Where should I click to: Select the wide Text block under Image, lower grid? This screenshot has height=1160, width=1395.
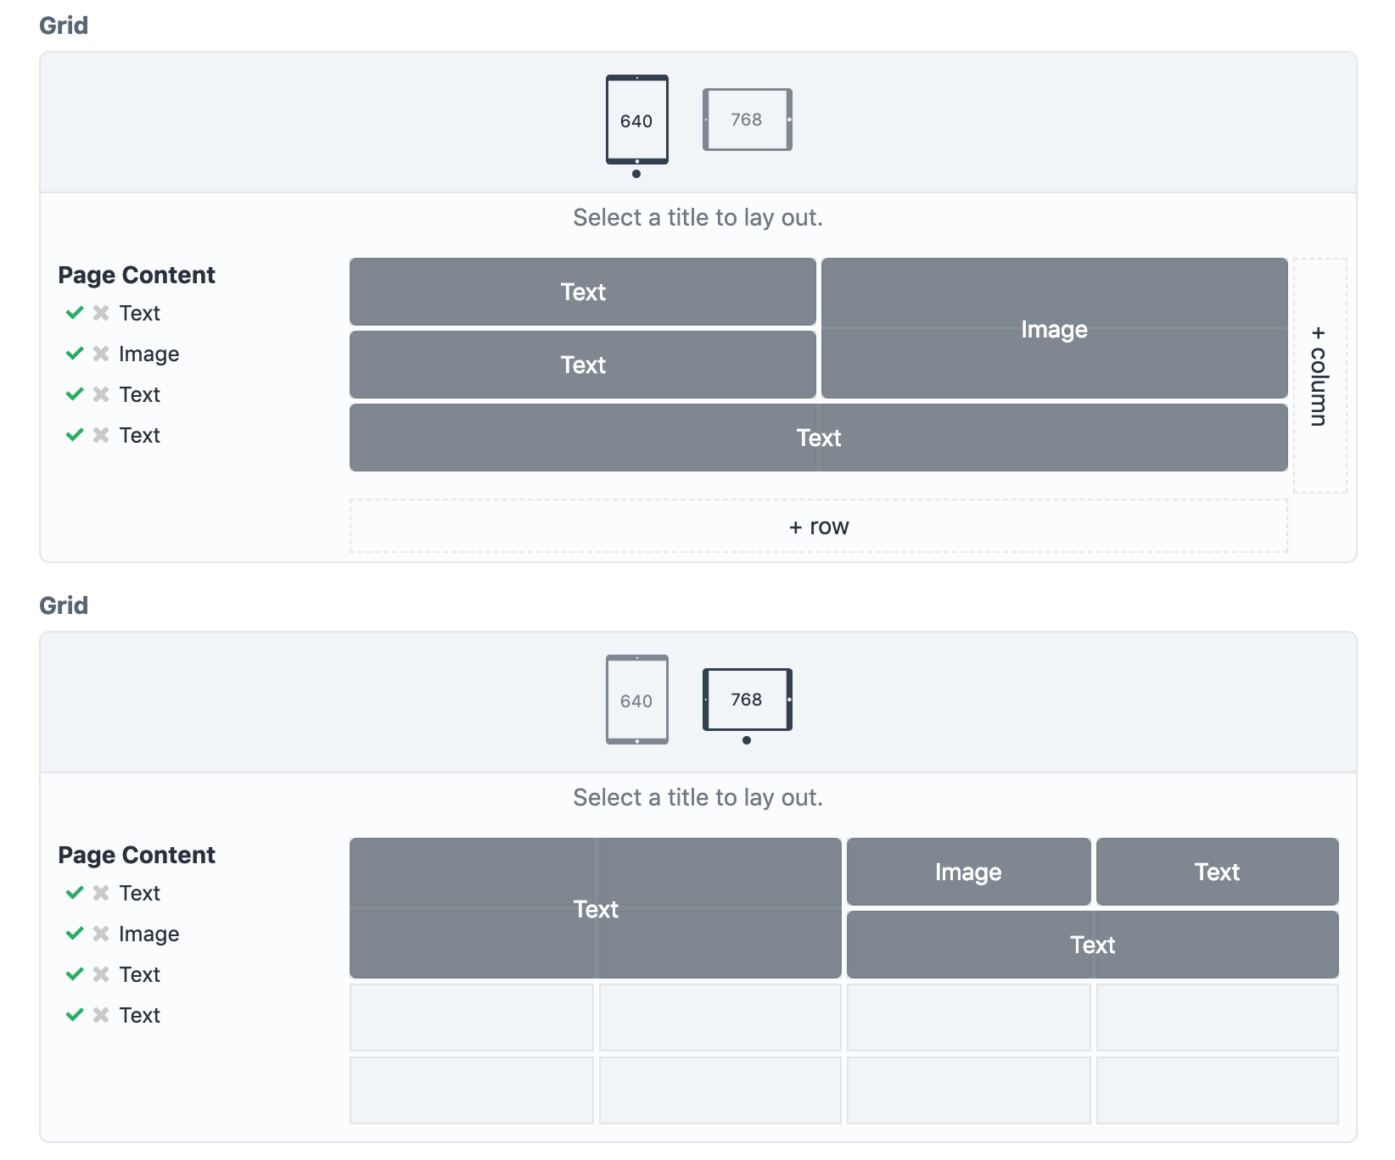click(x=1093, y=945)
